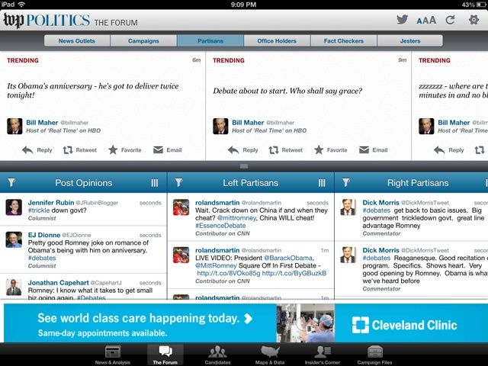Tap the 9:09 PM clock

tap(244, 5)
